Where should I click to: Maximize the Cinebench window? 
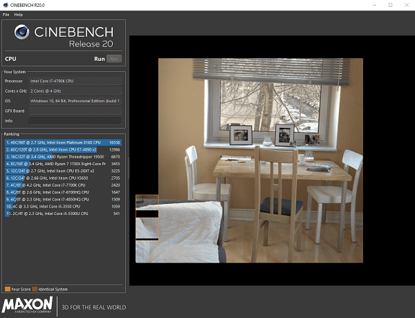(390, 5)
